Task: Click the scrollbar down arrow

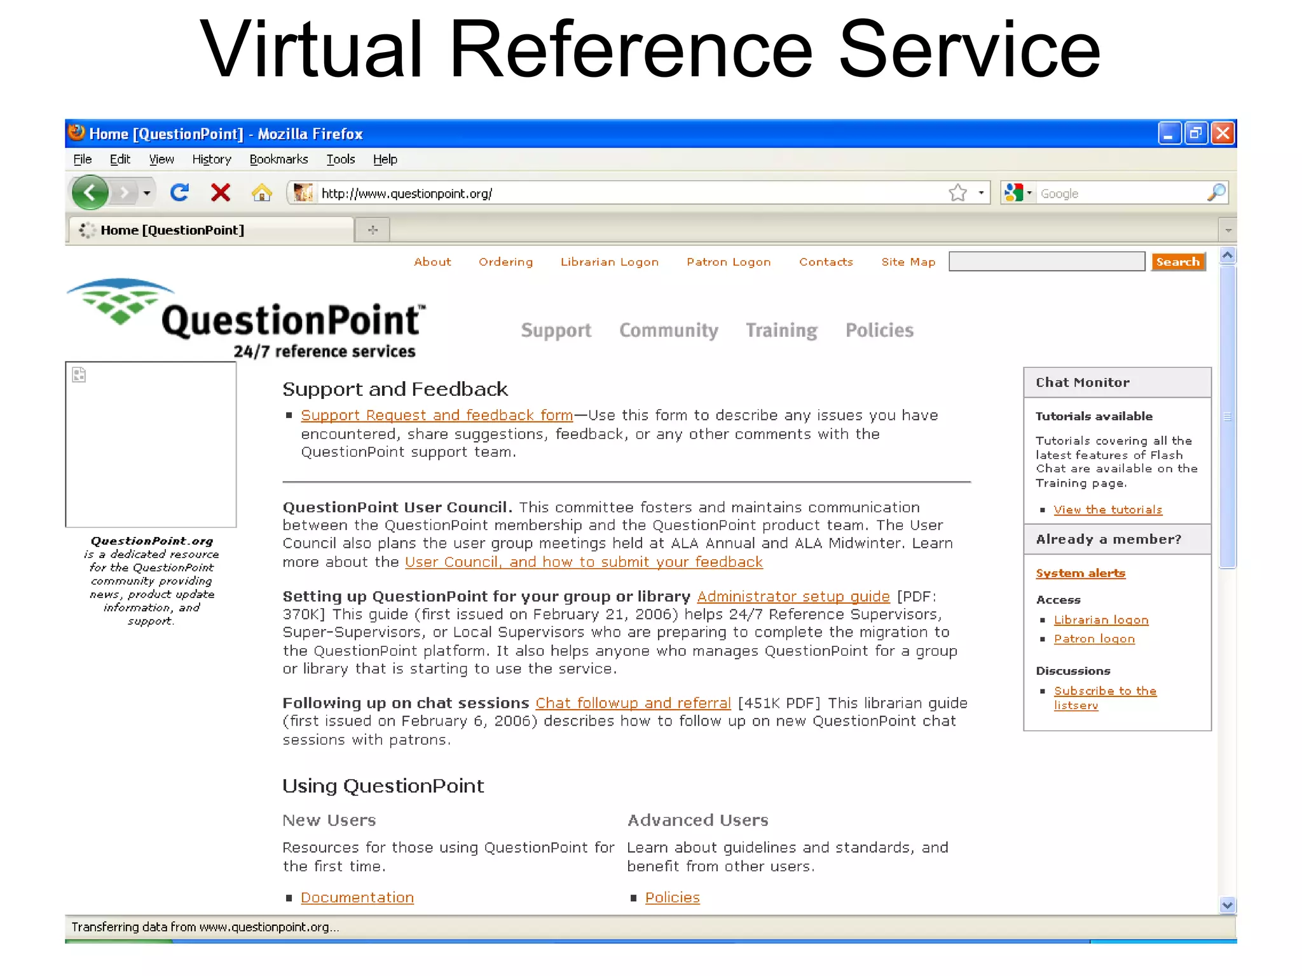Action: [x=1228, y=905]
